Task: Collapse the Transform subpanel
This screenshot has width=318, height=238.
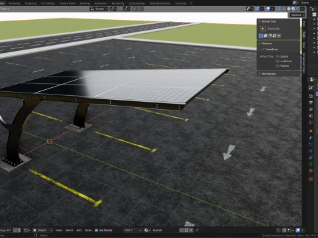Action: tap(263, 50)
